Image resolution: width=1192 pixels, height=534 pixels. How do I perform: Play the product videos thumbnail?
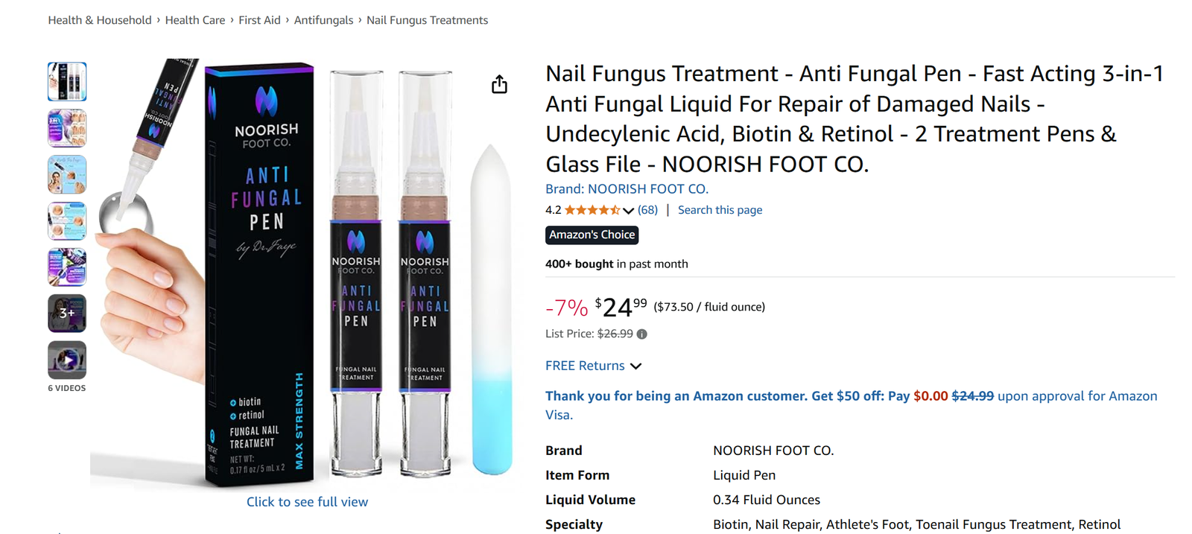coord(67,360)
